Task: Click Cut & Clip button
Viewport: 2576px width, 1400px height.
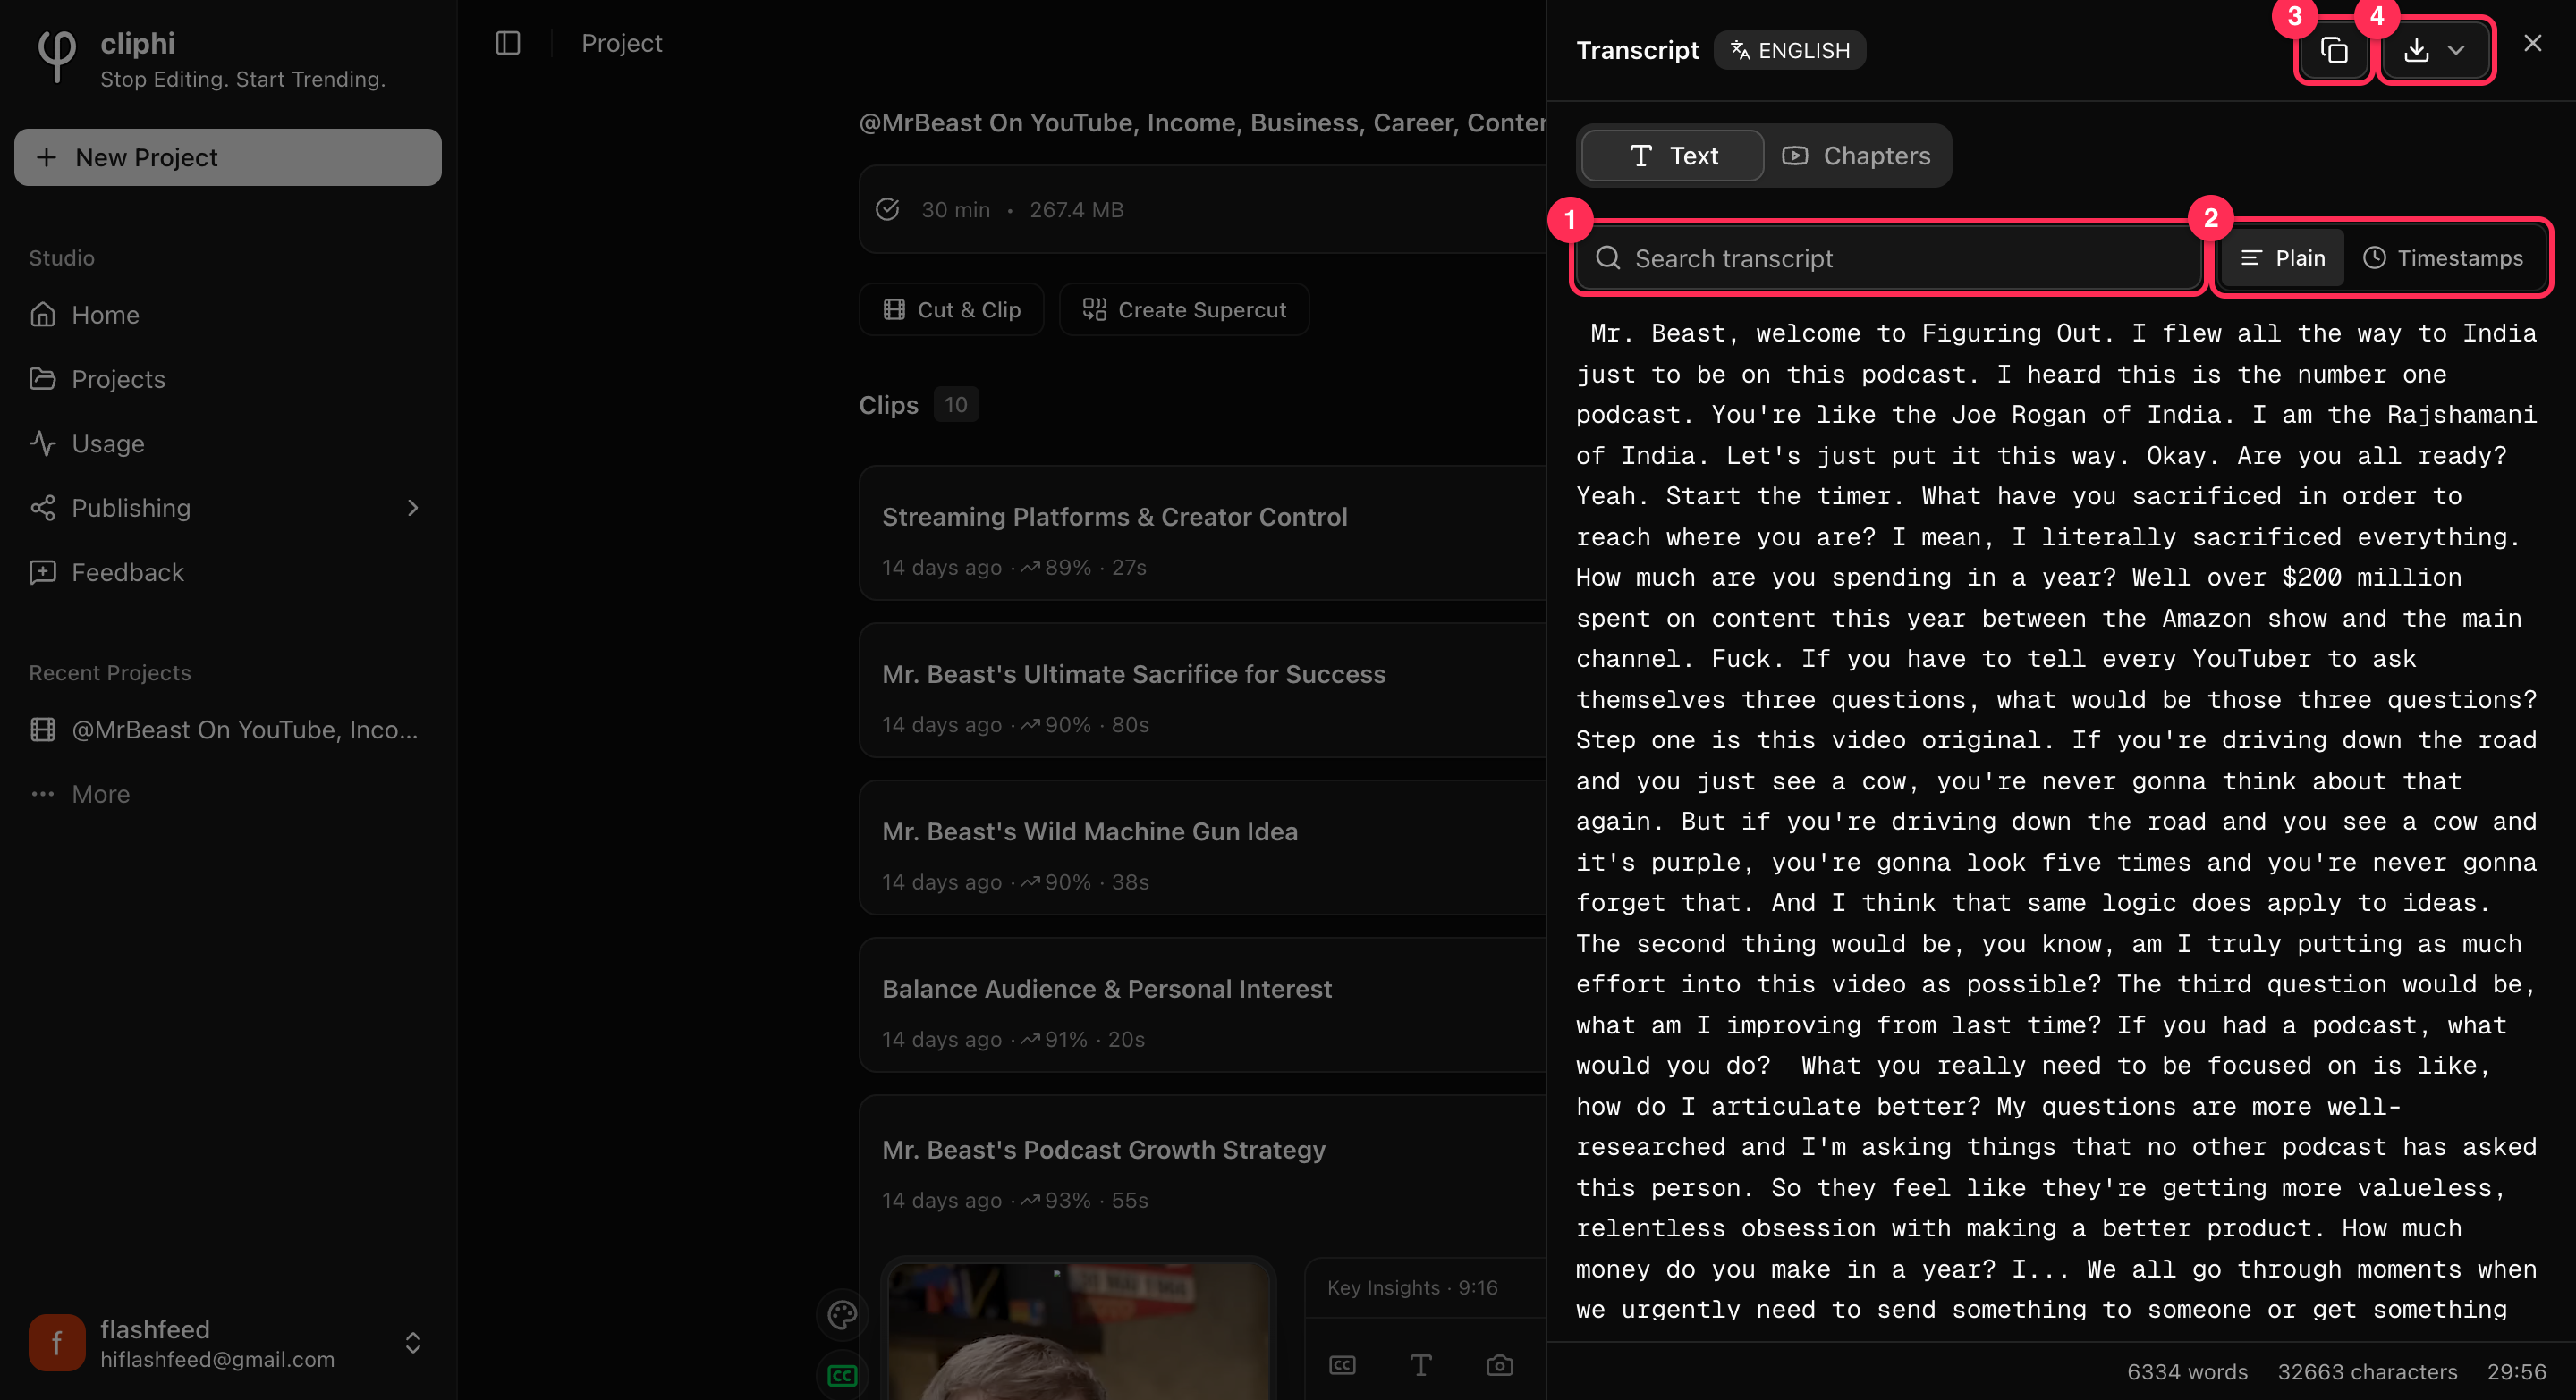Action: tap(951, 310)
